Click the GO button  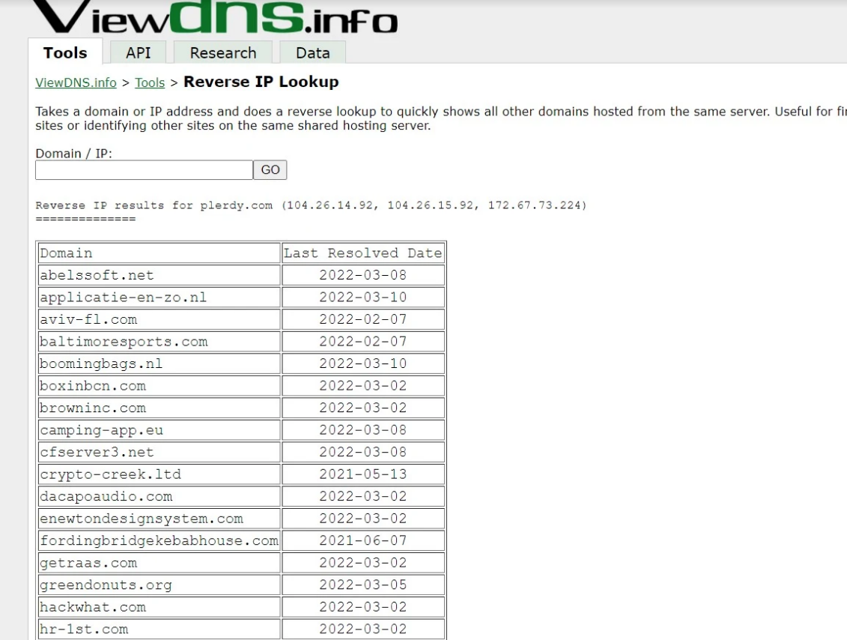(270, 169)
